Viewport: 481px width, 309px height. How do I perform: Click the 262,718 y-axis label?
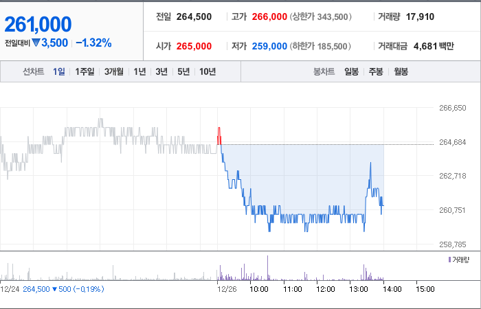coord(452,176)
